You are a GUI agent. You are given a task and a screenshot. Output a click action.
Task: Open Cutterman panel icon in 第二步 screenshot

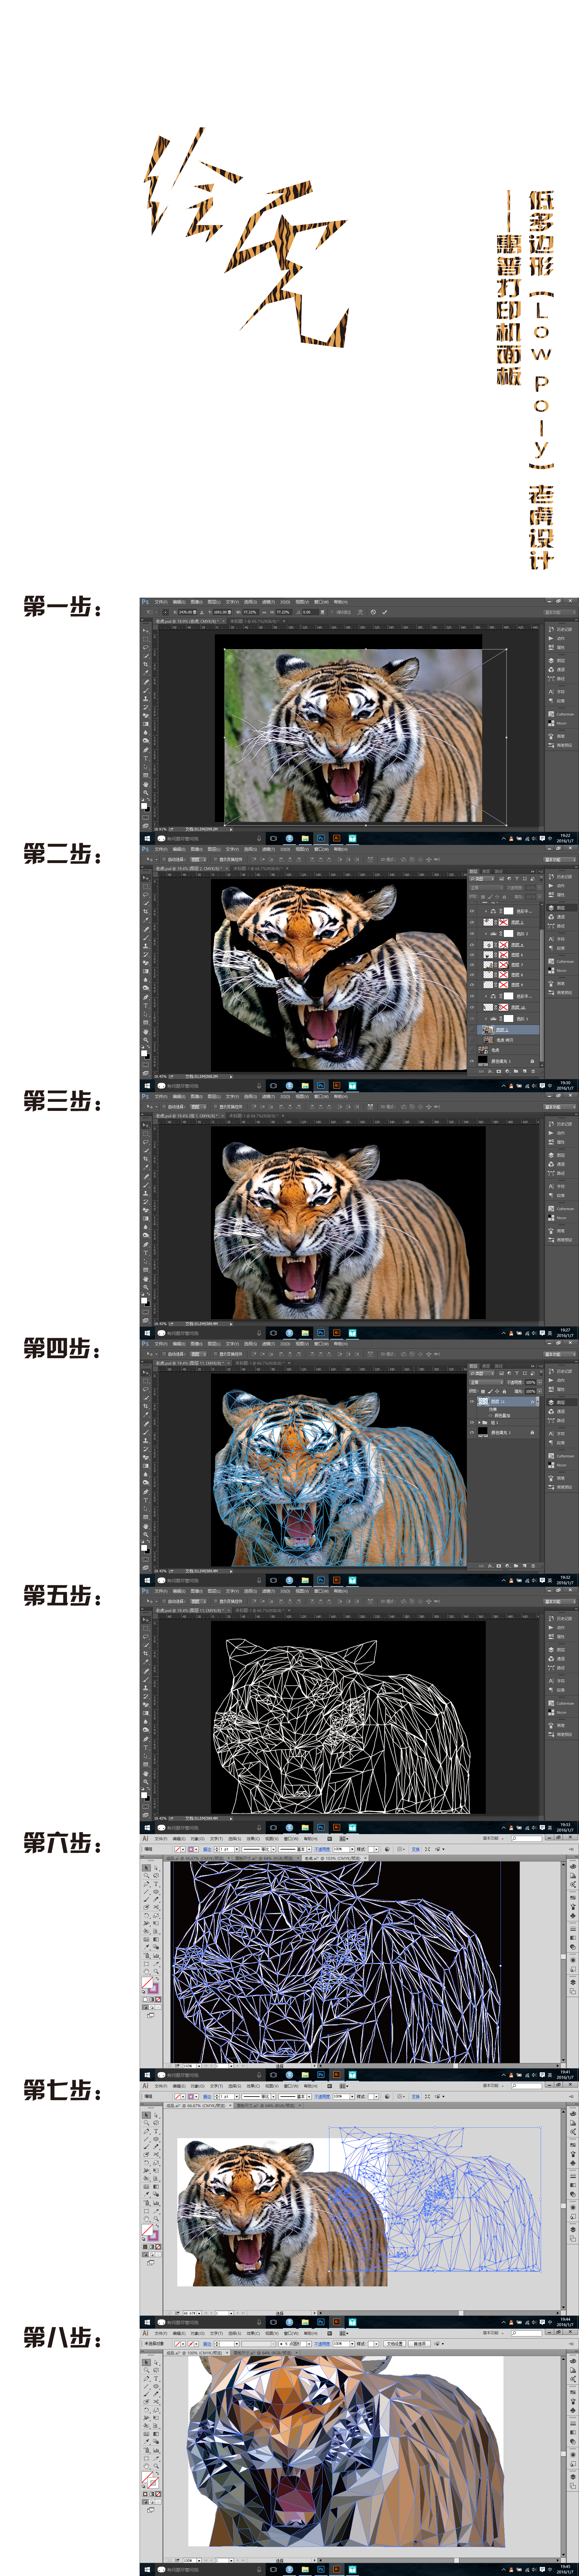[x=551, y=961]
